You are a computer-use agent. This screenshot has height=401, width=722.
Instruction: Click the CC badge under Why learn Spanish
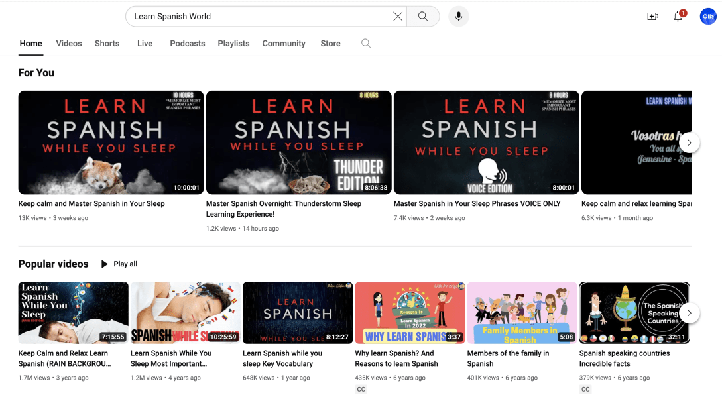[361, 390]
